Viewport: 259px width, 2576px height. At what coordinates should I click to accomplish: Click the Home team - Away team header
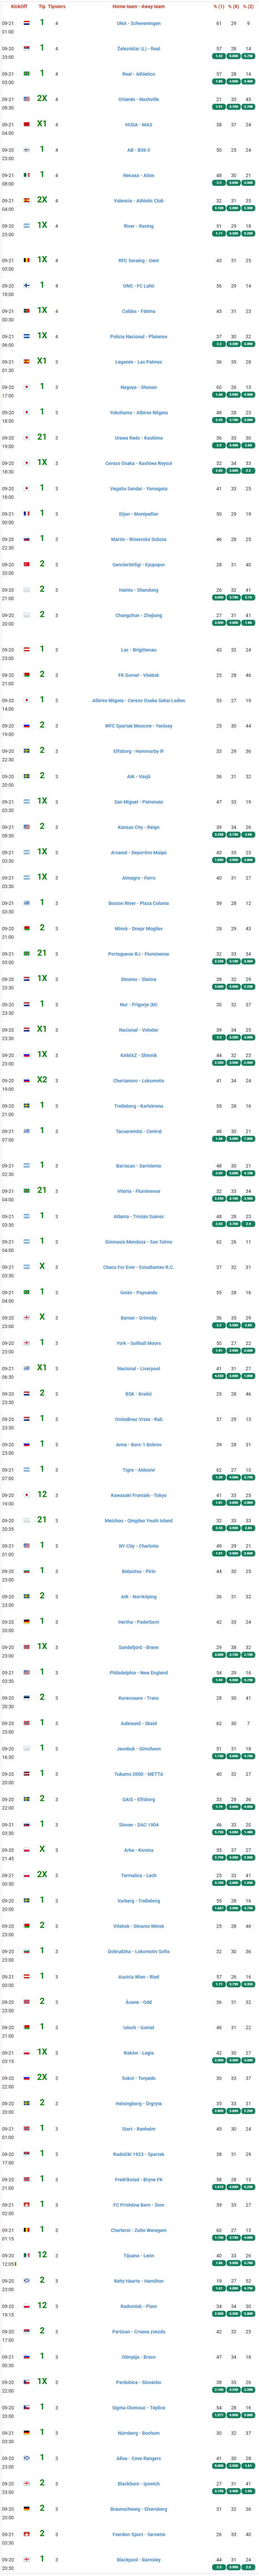pos(139,6)
